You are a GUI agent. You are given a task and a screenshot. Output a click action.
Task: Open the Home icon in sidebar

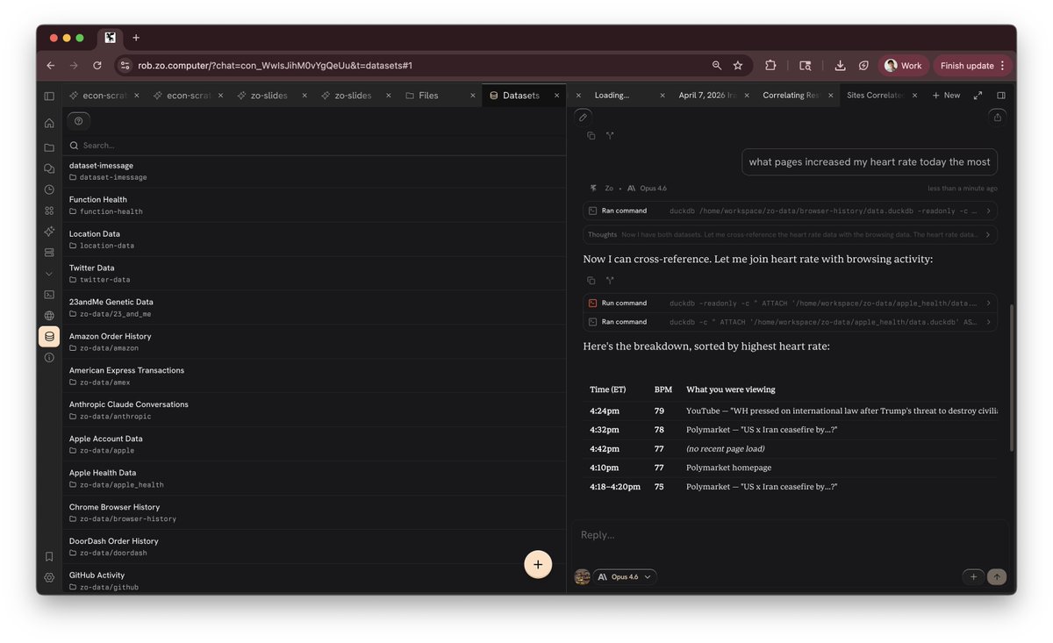click(49, 123)
